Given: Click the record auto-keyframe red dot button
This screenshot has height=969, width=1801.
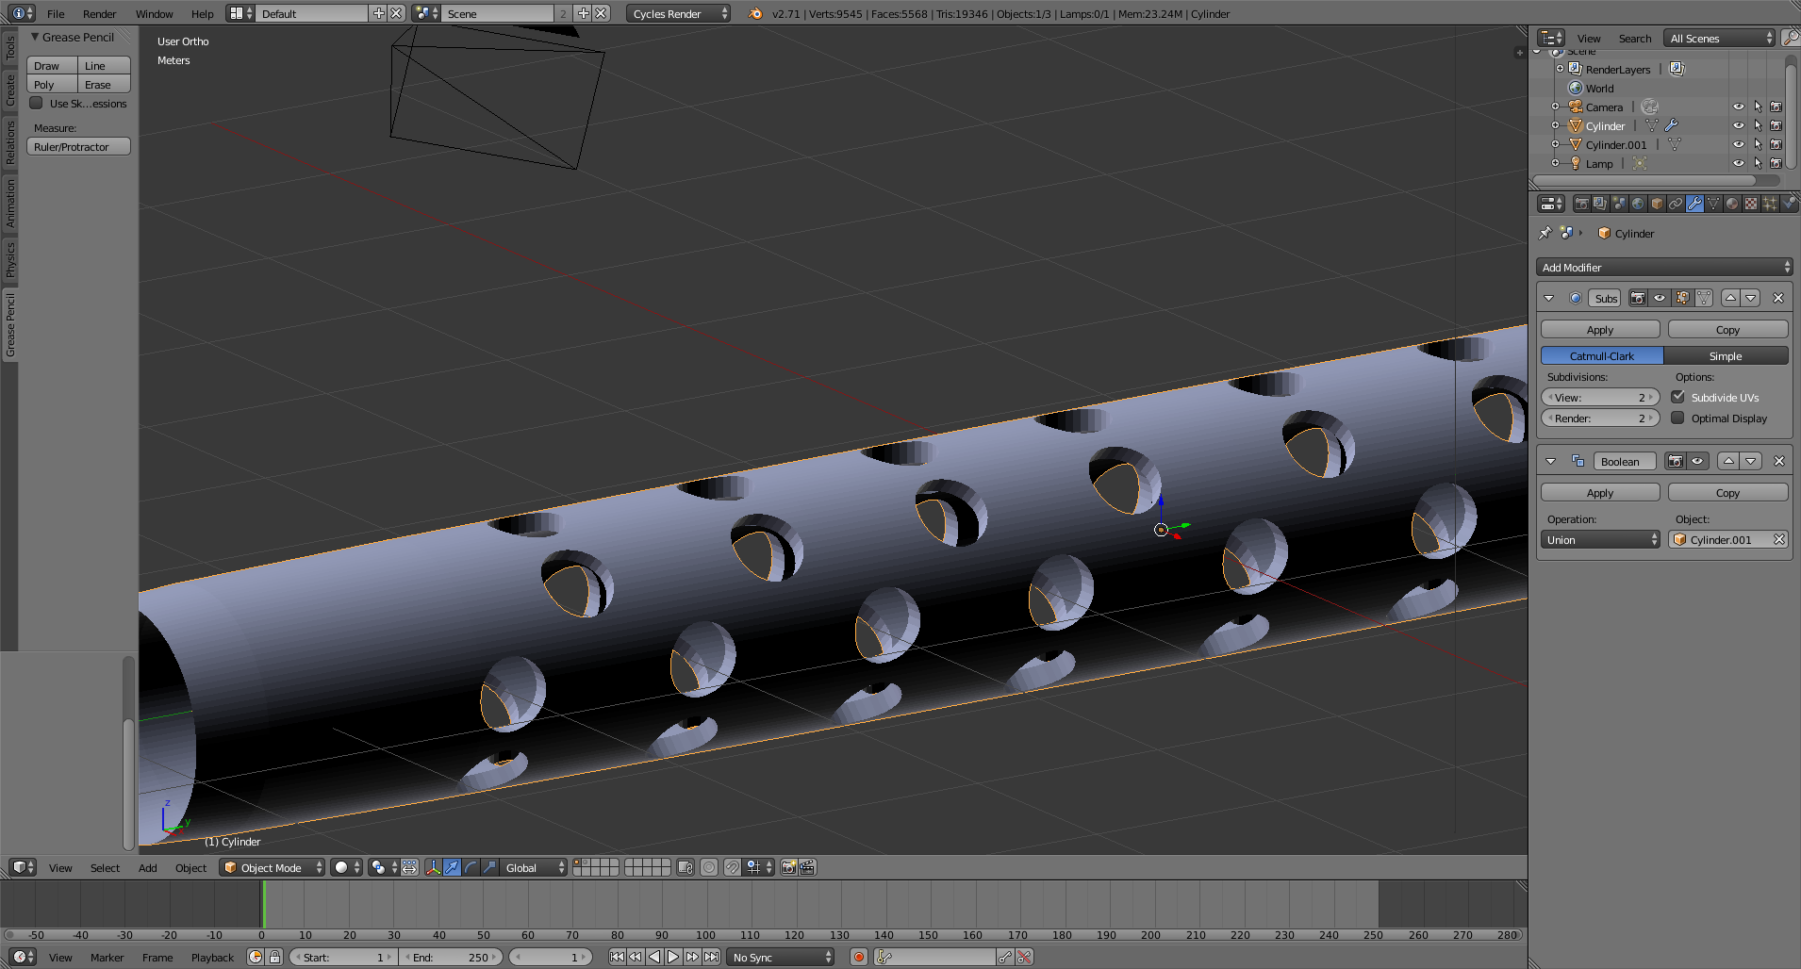Looking at the screenshot, I should [x=858, y=957].
